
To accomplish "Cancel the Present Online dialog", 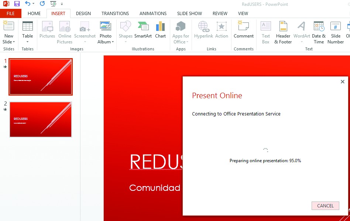I will point(325,206).
